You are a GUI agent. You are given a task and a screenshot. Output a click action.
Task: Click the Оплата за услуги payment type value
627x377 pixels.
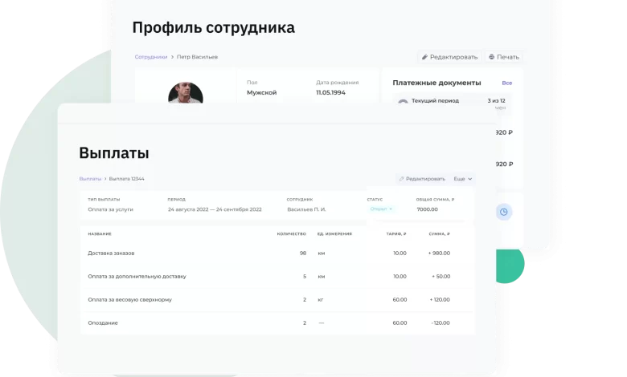[x=110, y=209]
